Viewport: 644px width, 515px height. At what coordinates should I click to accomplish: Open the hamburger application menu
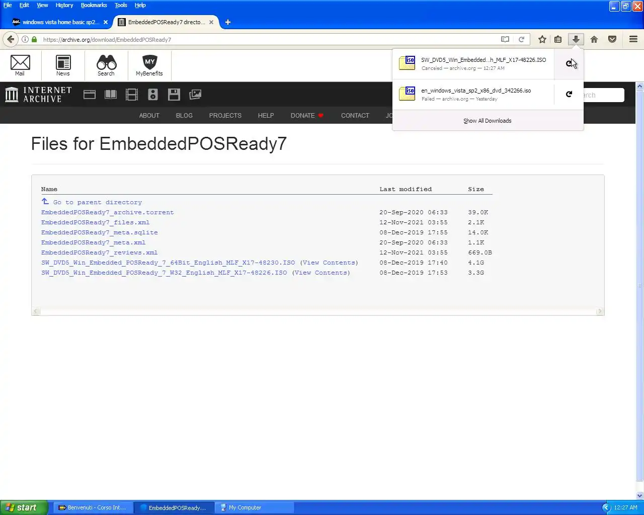633,39
